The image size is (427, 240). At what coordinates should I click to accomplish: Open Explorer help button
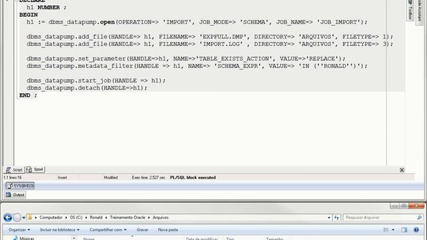coord(416,229)
